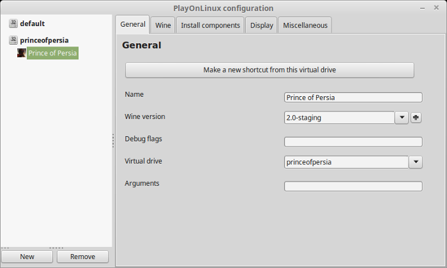Focus the Debug flags input field
447x268 pixels.
pyautogui.click(x=353, y=142)
